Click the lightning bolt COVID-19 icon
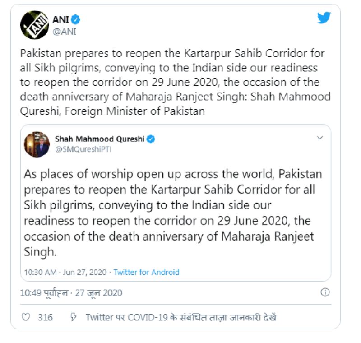Screen dimensions: 361x343 coord(74,318)
